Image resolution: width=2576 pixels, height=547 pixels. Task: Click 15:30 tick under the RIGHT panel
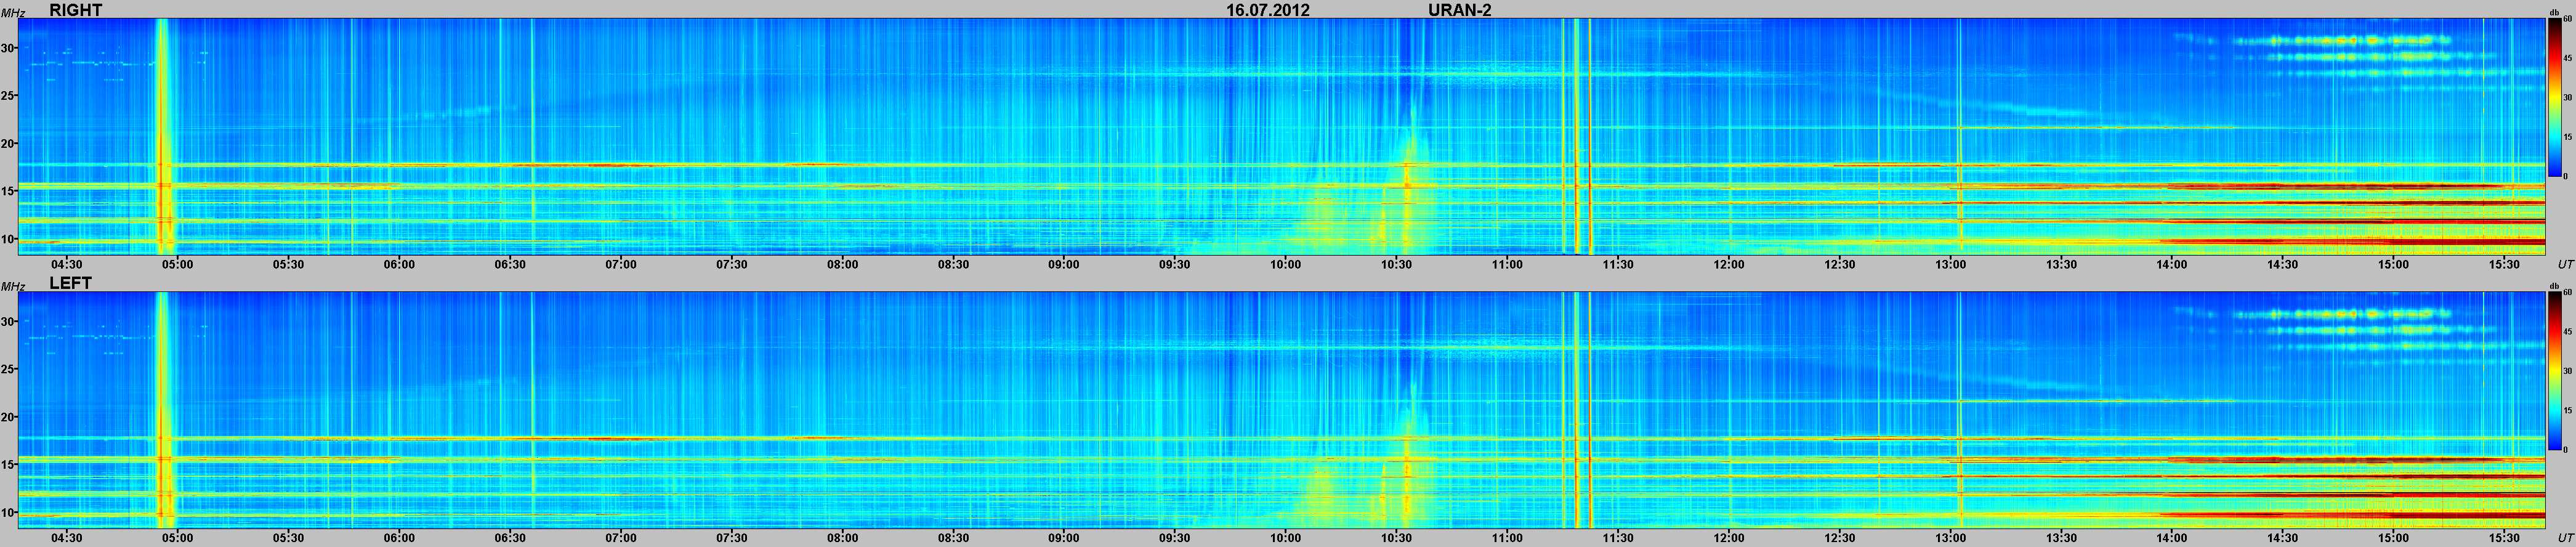point(2505,264)
